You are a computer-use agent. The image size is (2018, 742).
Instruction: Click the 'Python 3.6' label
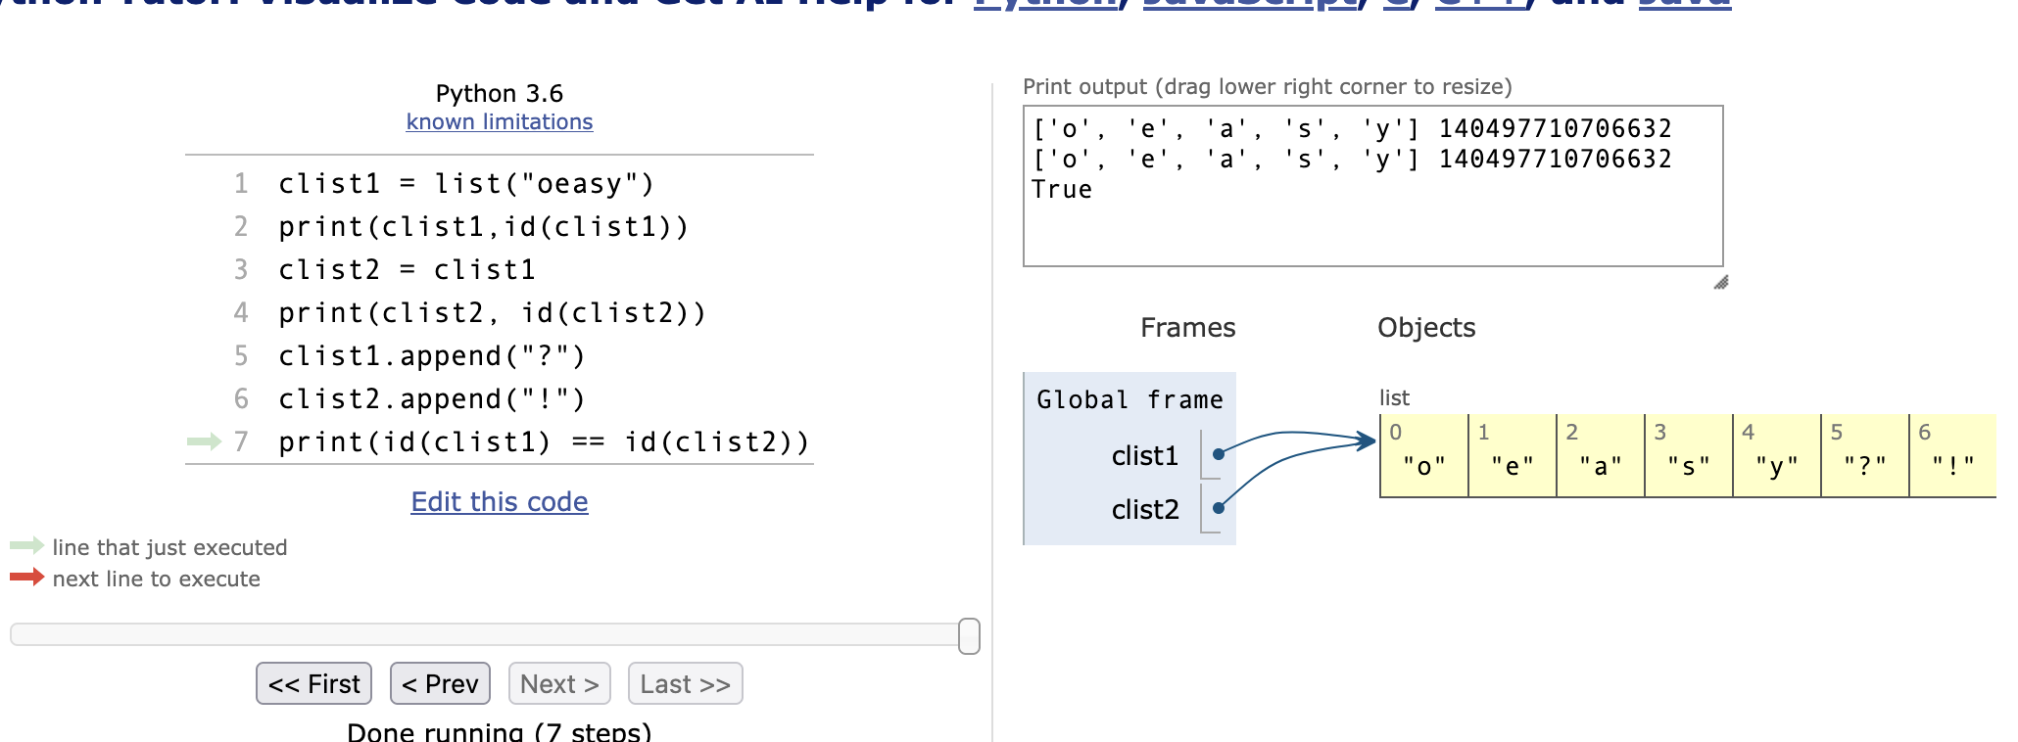coord(500,93)
